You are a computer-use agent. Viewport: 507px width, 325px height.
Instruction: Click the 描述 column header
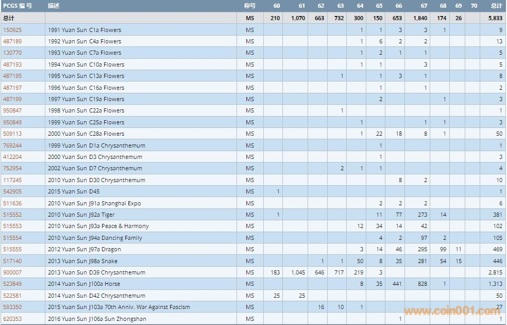[x=54, y=6]
